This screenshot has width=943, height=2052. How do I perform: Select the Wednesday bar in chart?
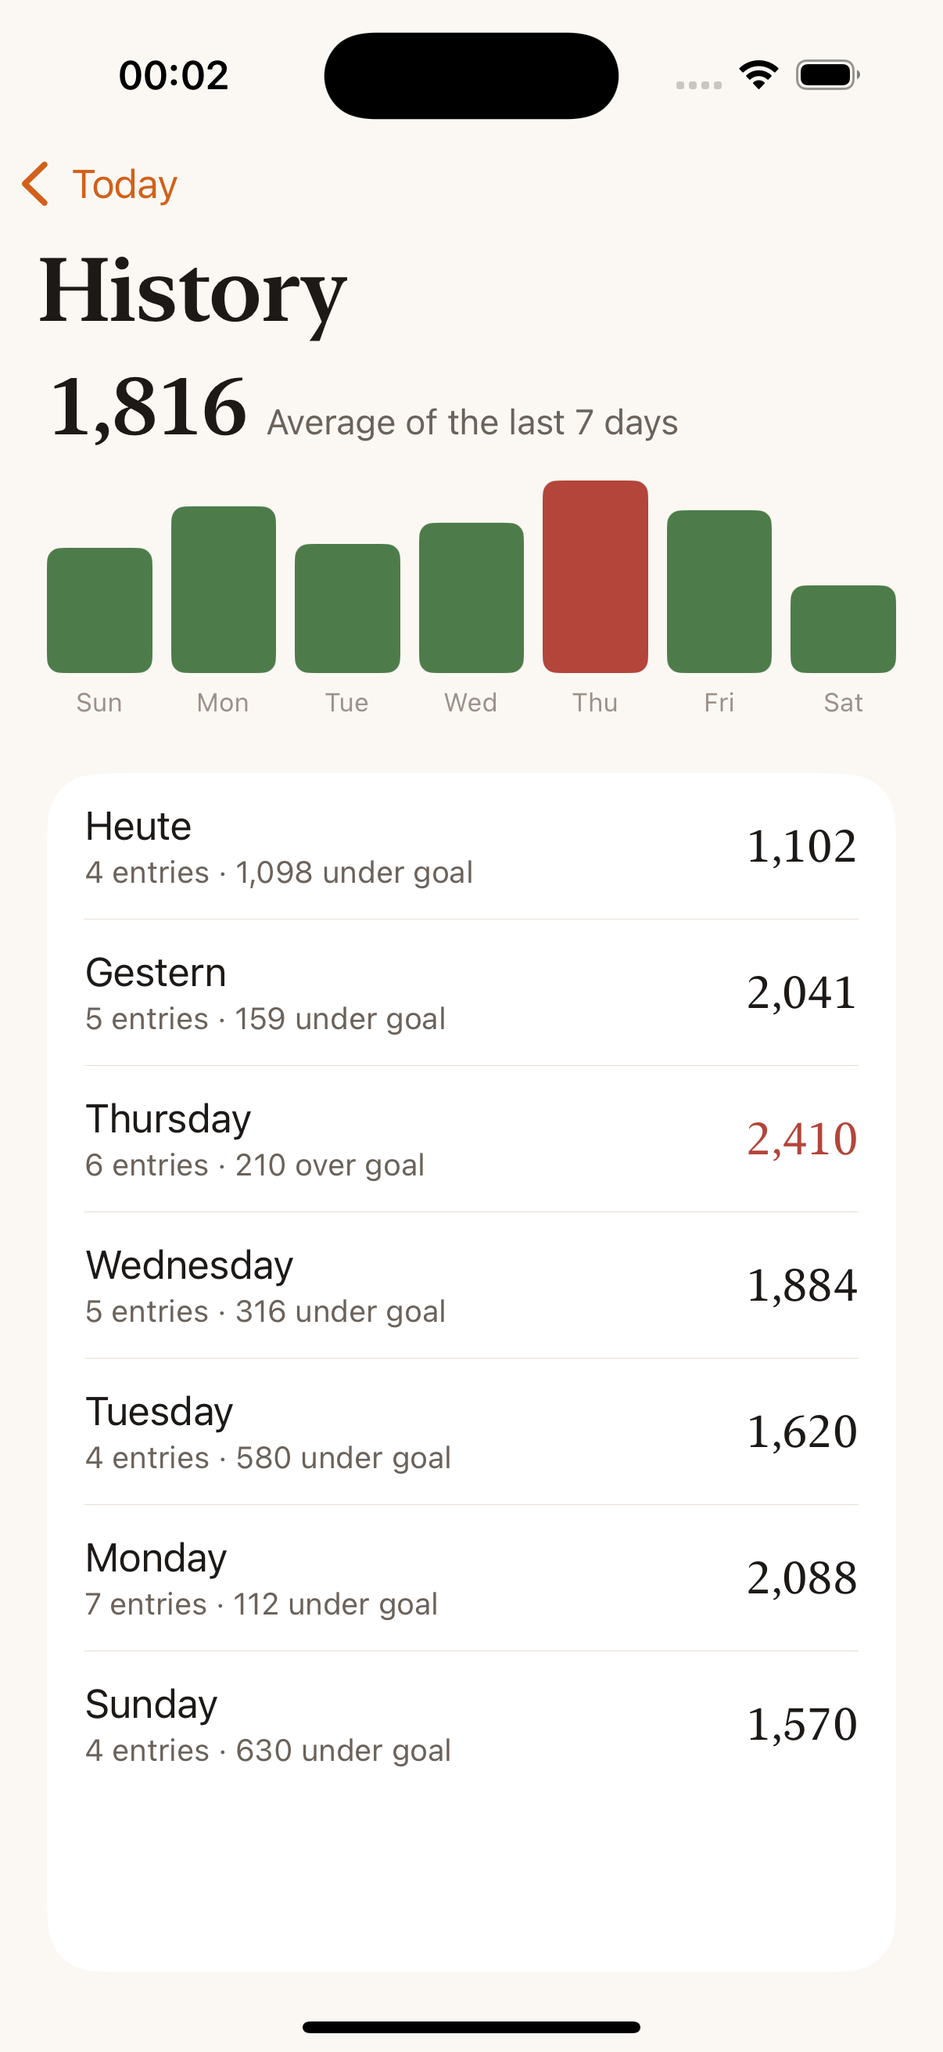click(471, 597)
